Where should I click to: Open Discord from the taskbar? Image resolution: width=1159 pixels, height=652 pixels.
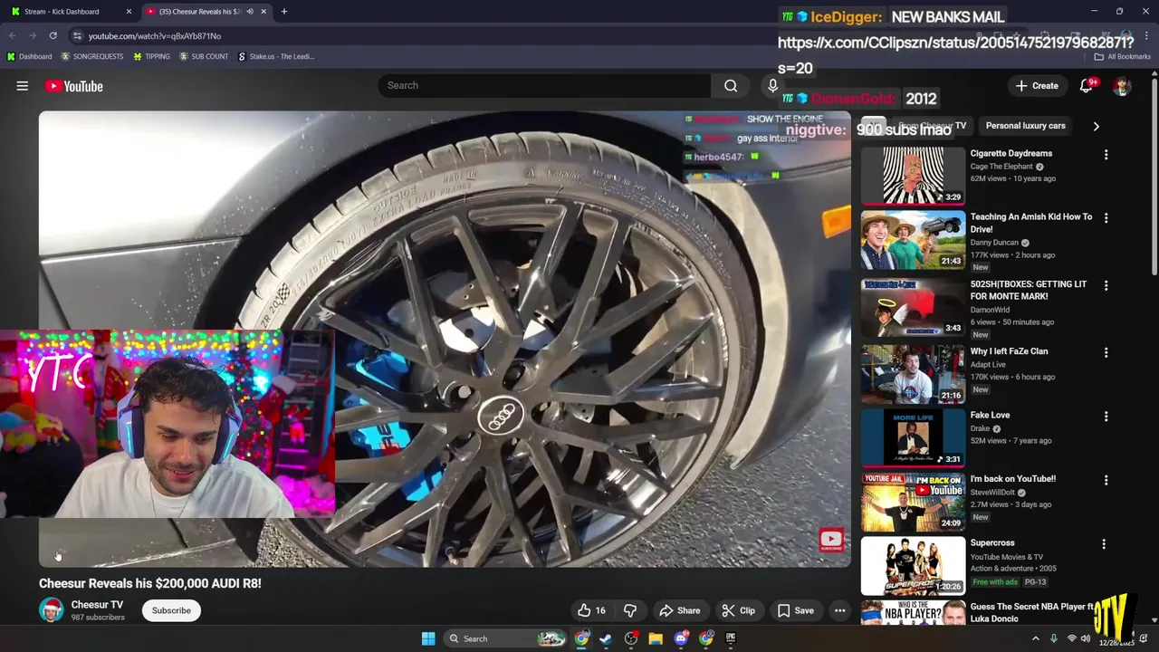point(681,638)
